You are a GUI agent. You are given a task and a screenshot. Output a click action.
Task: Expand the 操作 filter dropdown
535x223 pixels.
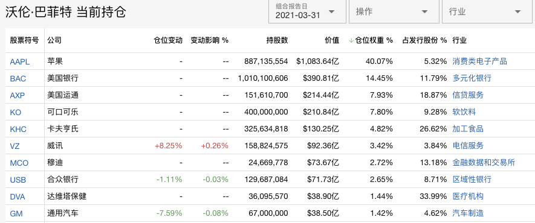pyautogui.click(x=394, y=11)
